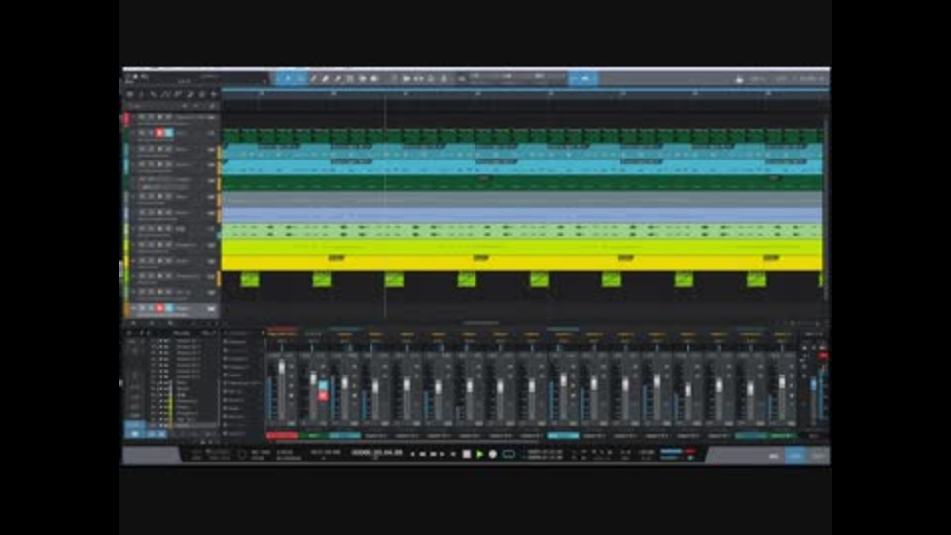Open the Browse view button at bottom right
This screenshot has height=535, width=951.
[818, 456]
